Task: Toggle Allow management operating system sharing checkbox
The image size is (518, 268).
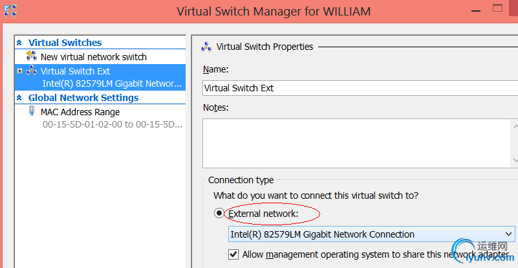Action: click(233, 254)
